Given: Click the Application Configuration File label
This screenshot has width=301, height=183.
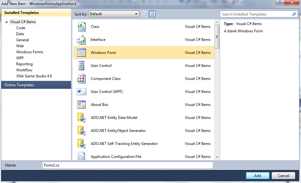Looking at the screenshot, I should click(x=116, y=157).
